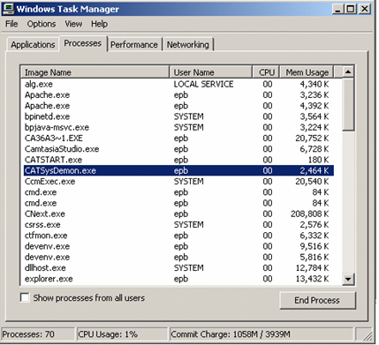
Task: Open the File menu
Action: click(x=11, y=24)
